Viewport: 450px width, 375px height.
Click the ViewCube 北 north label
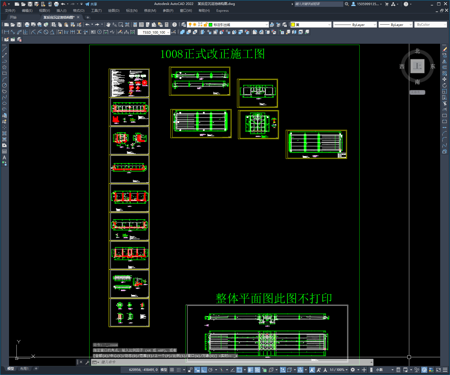[417, 51]
